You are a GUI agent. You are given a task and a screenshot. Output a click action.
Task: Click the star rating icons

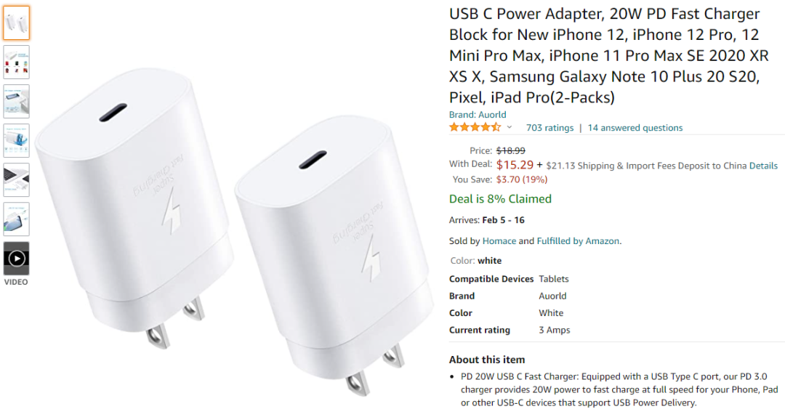[475, 127]
